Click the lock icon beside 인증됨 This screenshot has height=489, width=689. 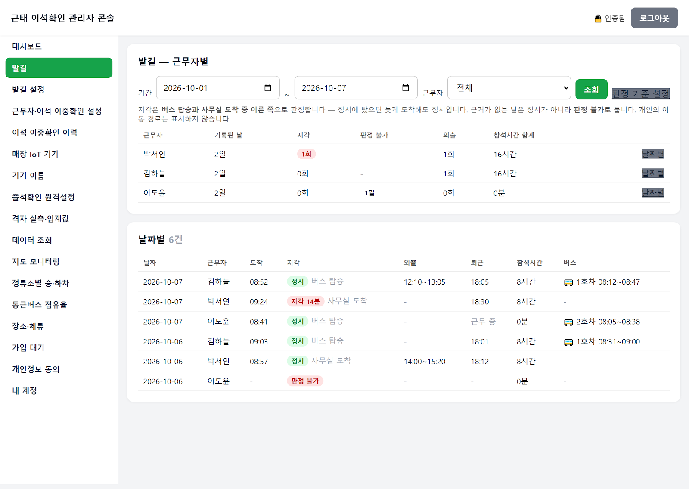point(598,19)
